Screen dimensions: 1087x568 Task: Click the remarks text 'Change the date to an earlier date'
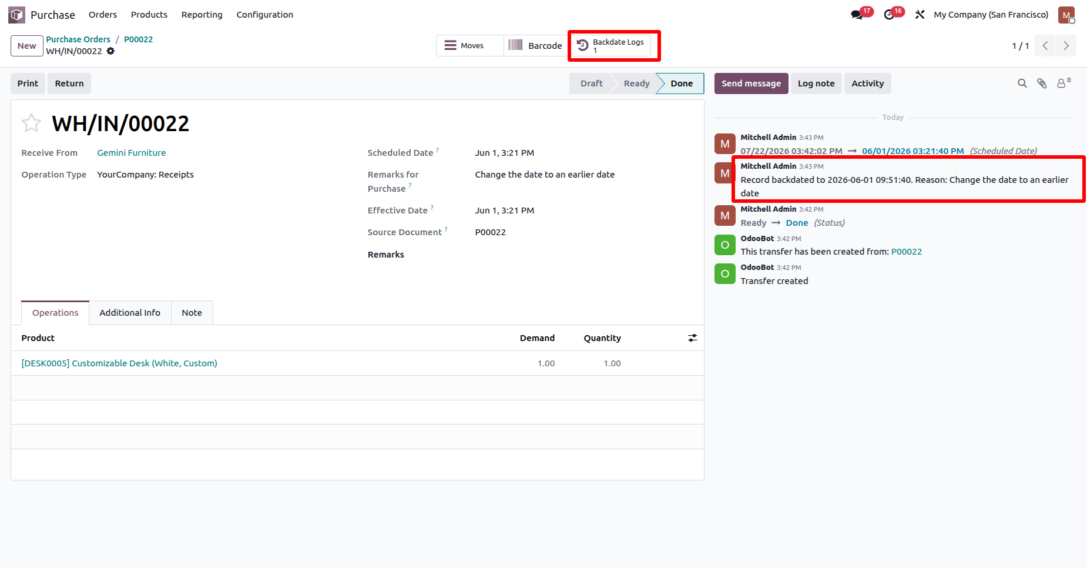pyautogui.click(x=545, y=175)
